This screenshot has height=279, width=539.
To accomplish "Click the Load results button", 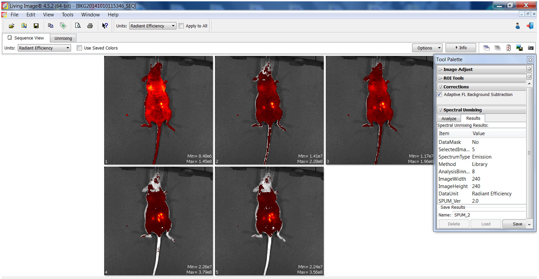I will [486, 224].
